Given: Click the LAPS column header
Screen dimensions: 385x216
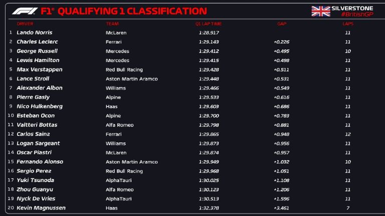Looking at the screenshot, I should coord(347,23).
